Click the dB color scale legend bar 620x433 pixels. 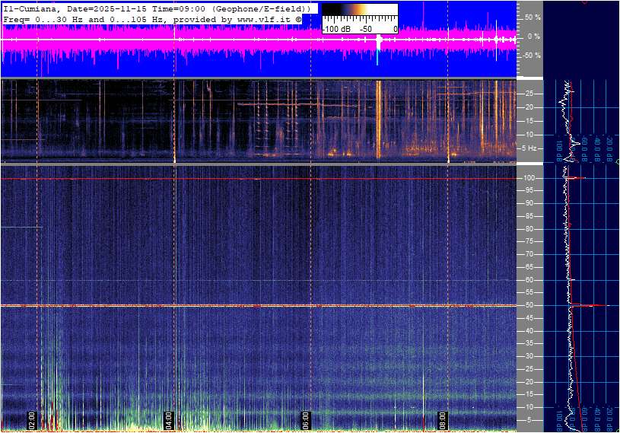coord(359,14)
